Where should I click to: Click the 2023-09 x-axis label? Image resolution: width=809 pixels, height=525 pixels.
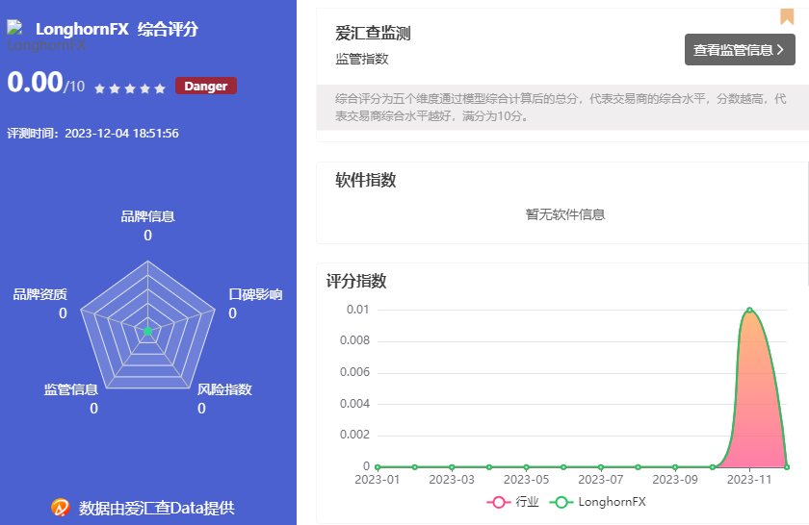[675, 480]
